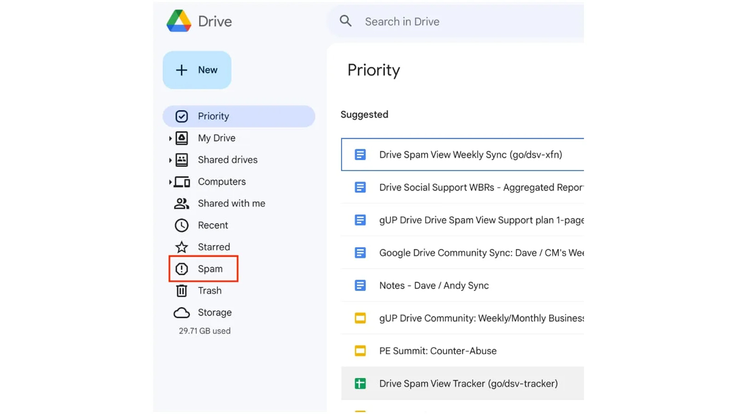This screenshot has height=414, width=737.
Task: Open Computers label
Action: (x=222, y=182)
